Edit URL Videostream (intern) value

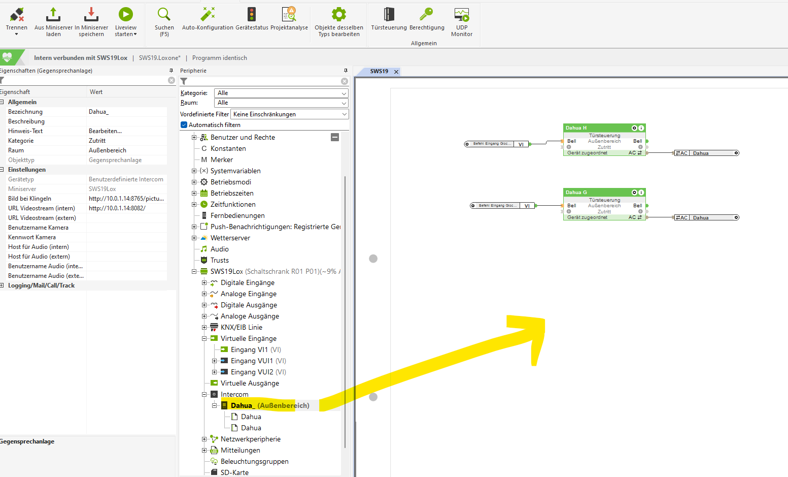coord(127,208)
